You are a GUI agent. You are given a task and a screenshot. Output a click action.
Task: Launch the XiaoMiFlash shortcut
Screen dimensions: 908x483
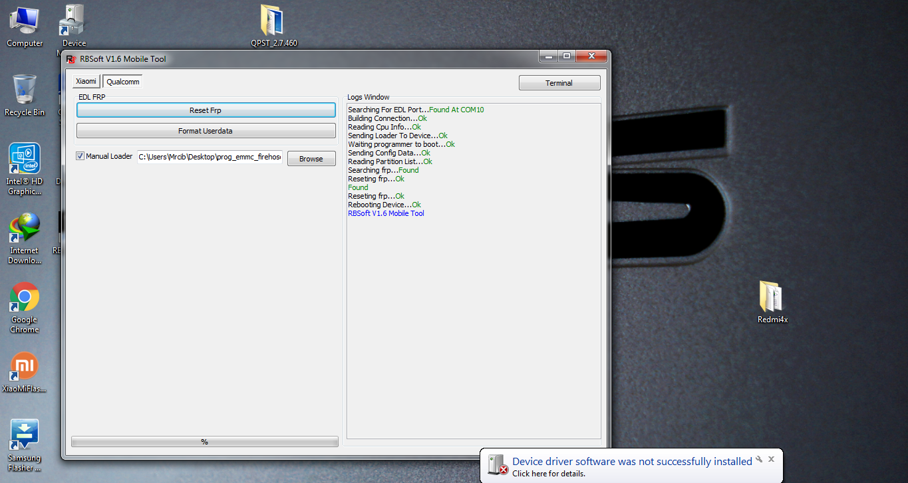[x=25, y=372]
